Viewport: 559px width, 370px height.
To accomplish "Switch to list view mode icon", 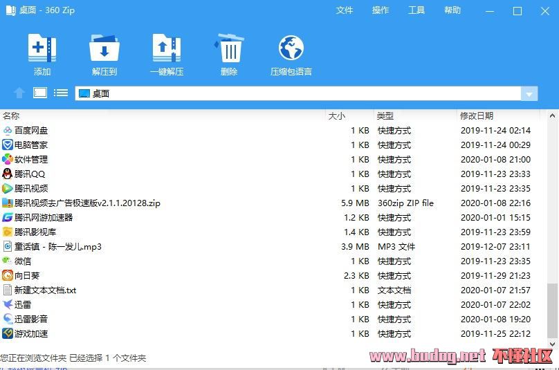I will (61, 93).
